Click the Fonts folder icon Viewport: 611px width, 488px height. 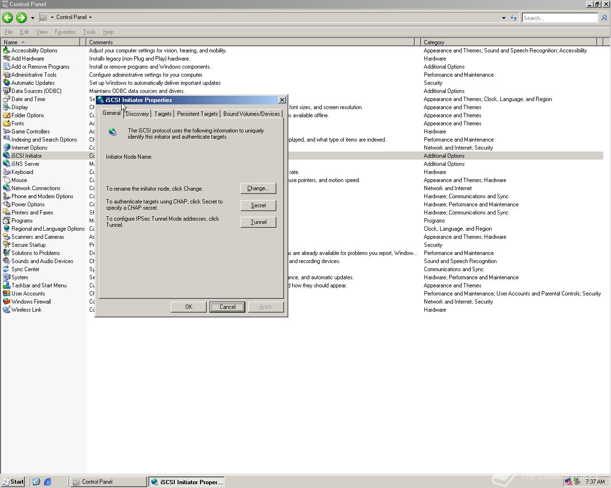[6, 123]
